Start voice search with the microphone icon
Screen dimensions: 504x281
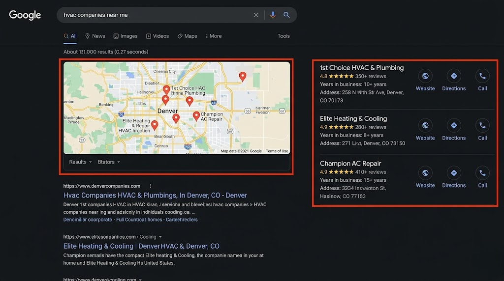click(273, 15)
